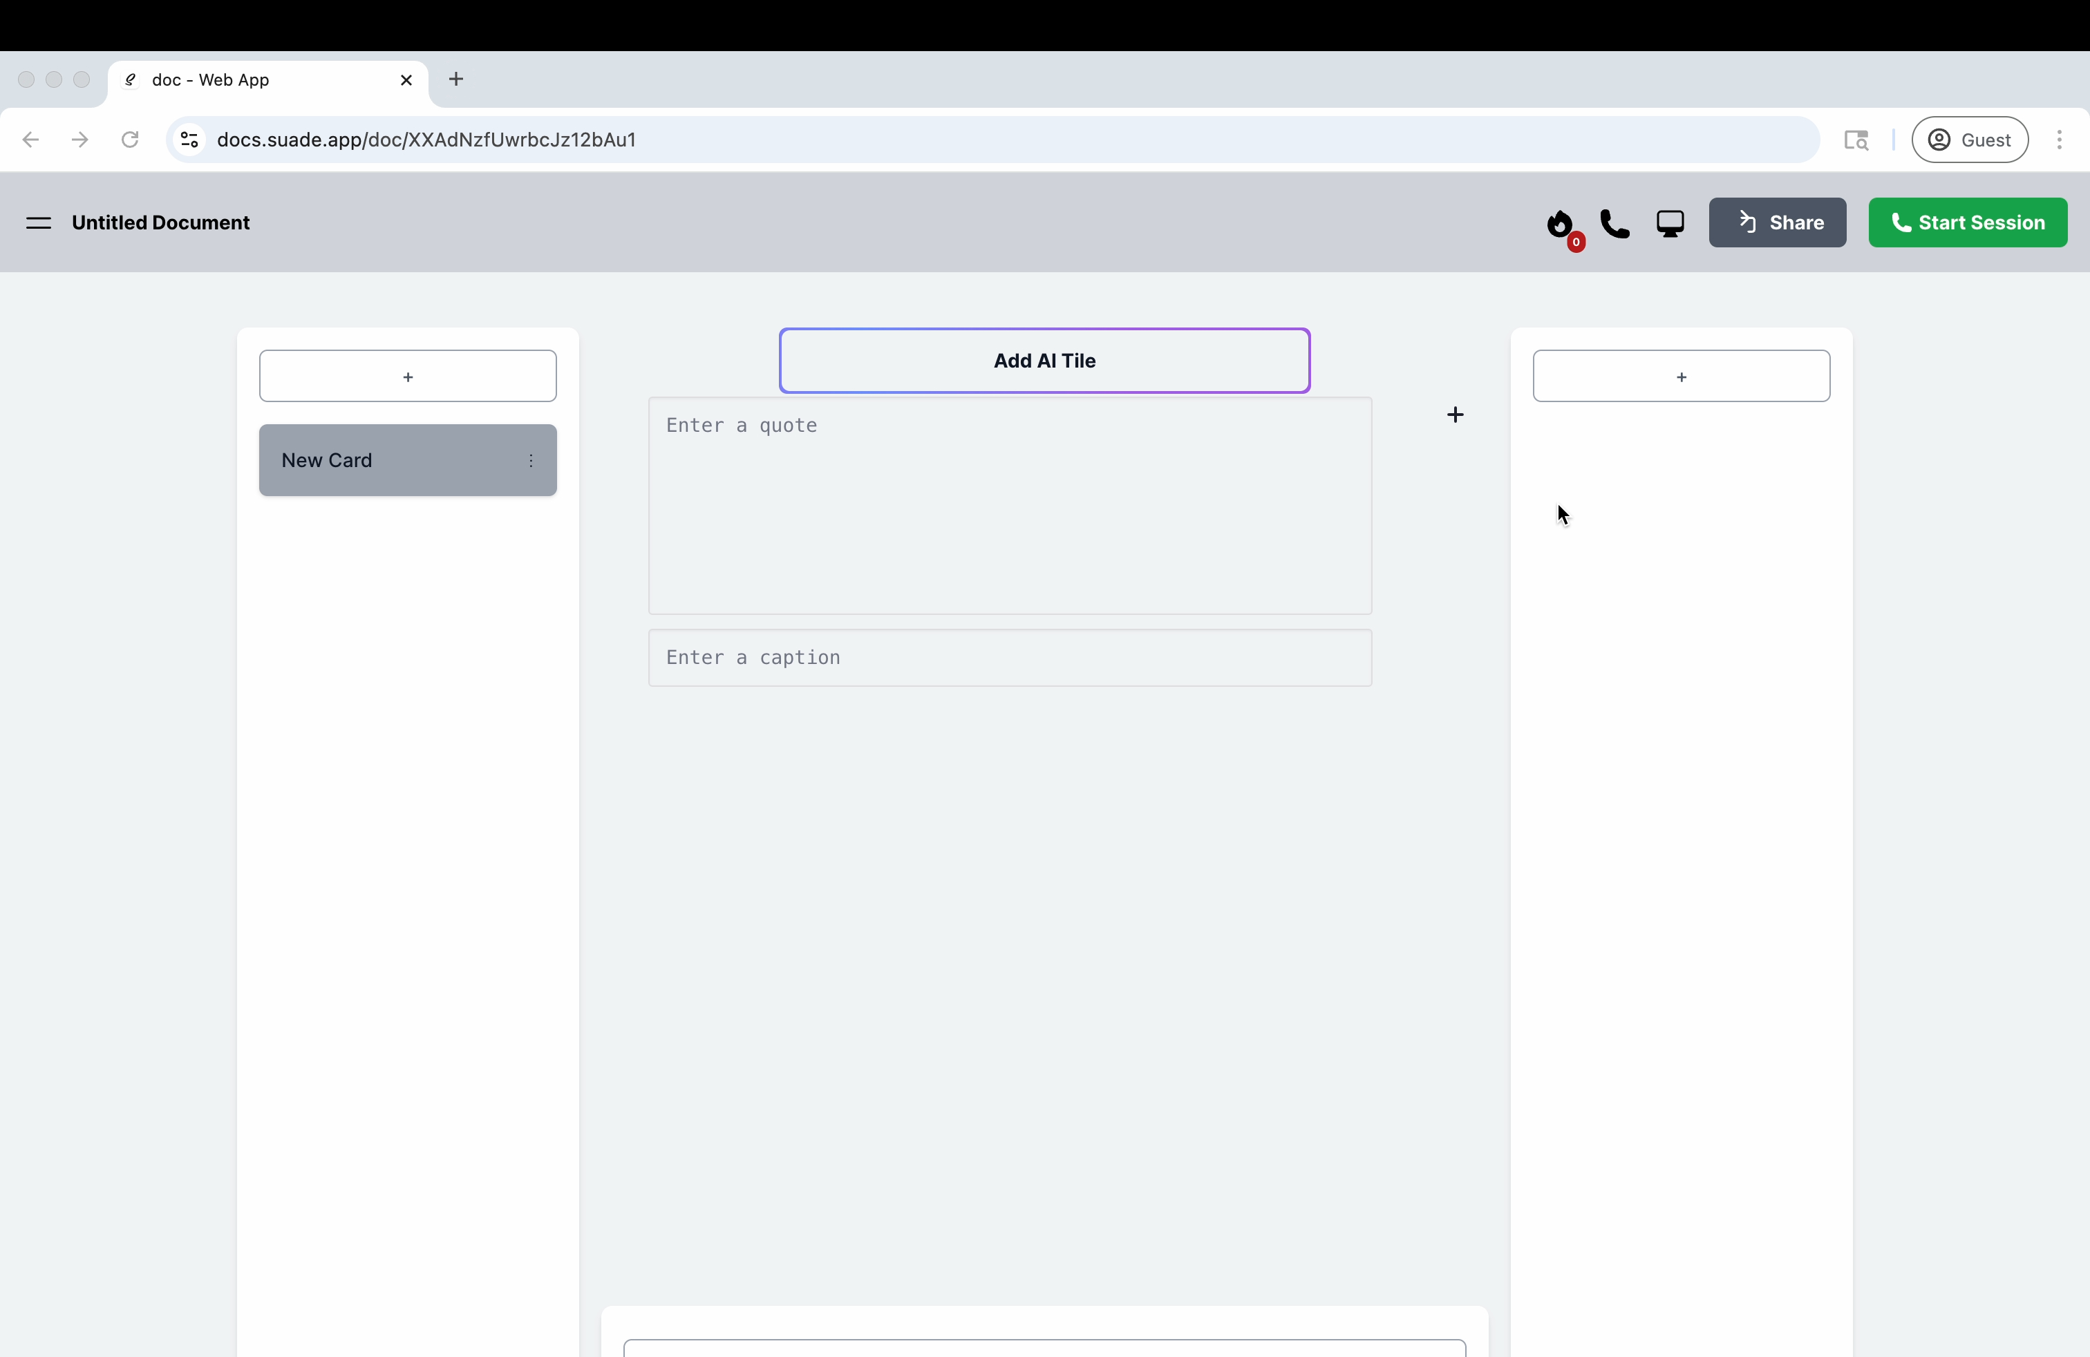
Task: Open a new browser tab
Action: click(455, 79)
